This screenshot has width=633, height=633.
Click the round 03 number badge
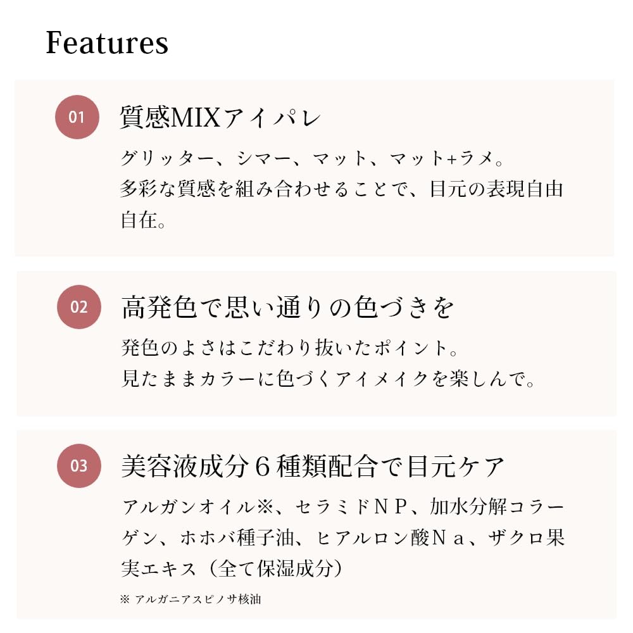78,467
